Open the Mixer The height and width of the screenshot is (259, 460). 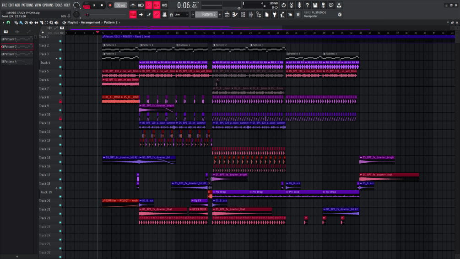click(x=251, y=15)
